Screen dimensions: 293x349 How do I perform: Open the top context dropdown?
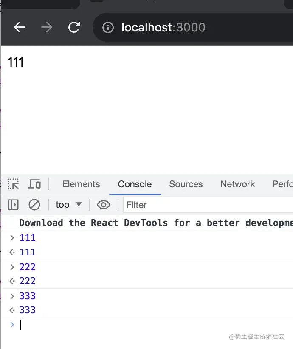69,205
